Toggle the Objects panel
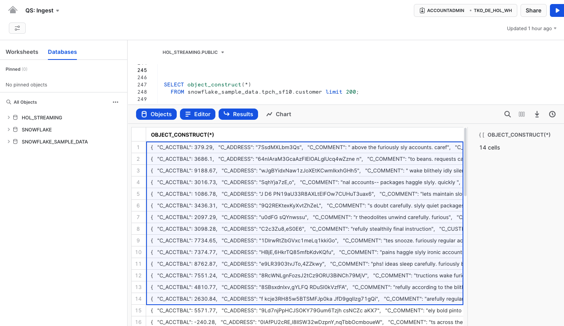This screenshot has width=564, height=326. [156, 114]
